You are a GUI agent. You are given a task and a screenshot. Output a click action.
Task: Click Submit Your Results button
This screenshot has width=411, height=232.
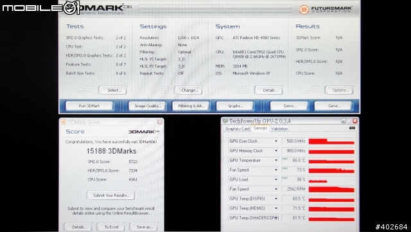point(111,195)
